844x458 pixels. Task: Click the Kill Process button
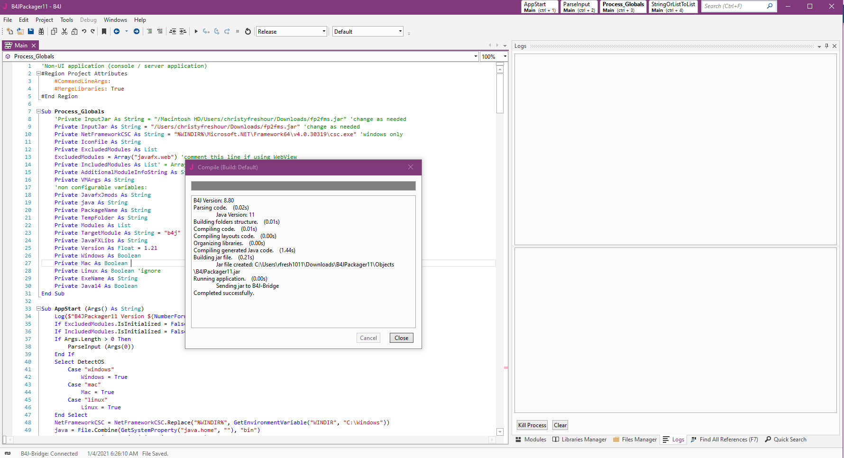tap(532, 425)
